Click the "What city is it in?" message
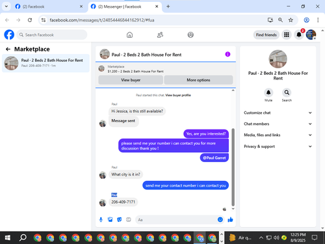The height and width of the screenshot is (244, 325). click(125, 174)
